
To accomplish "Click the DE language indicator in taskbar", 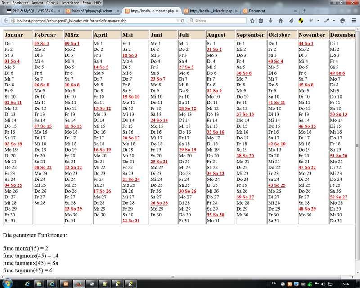I will click(x=274, y=283).
